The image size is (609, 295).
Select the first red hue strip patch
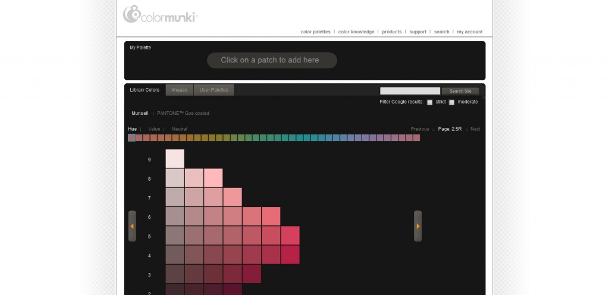(131, 137)
